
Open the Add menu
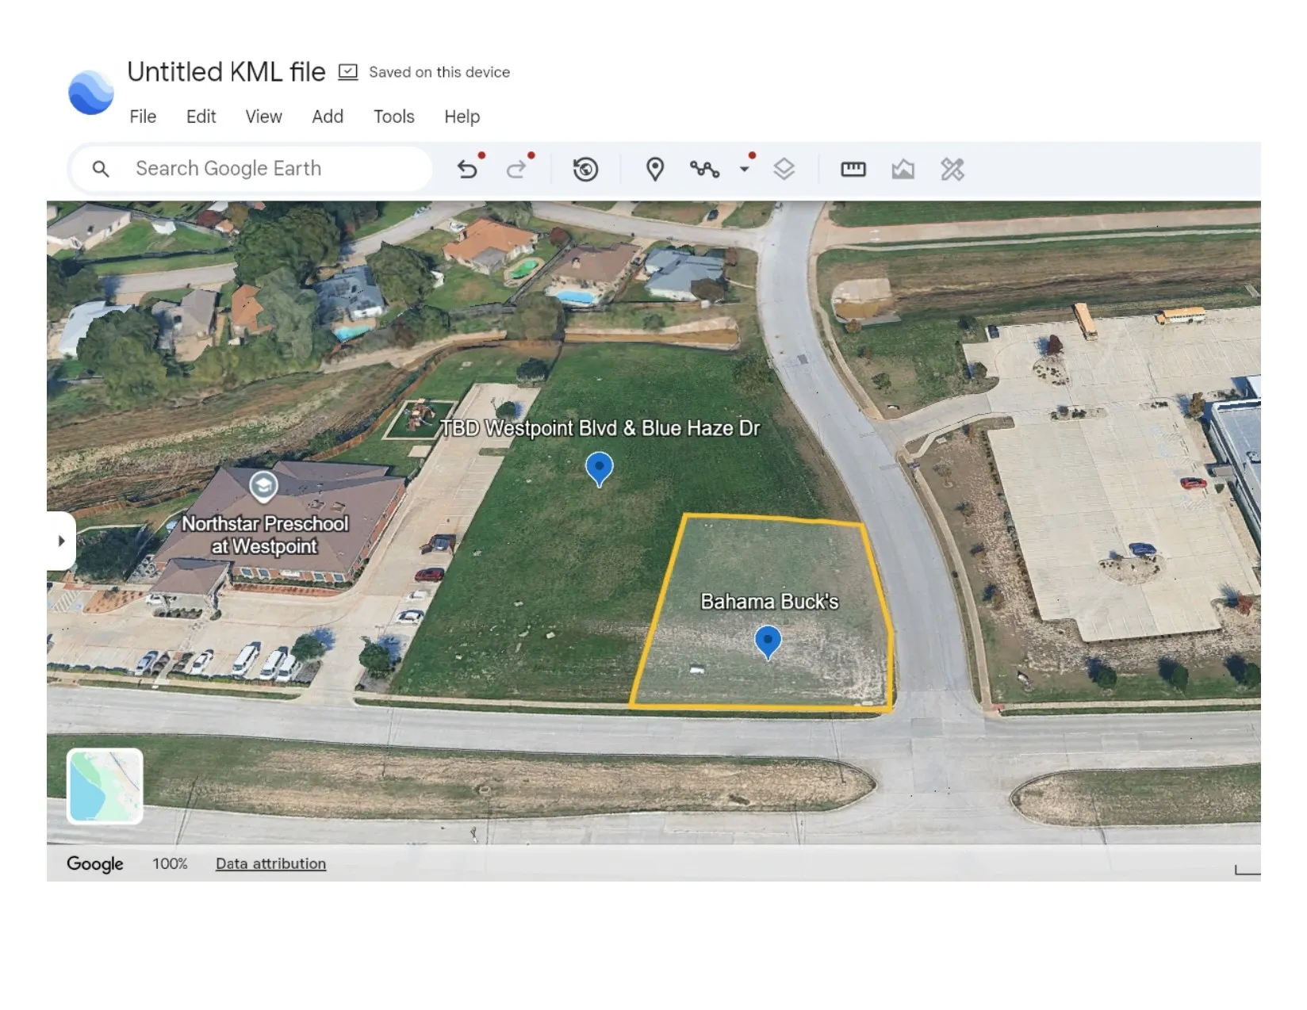click(328, 117)
